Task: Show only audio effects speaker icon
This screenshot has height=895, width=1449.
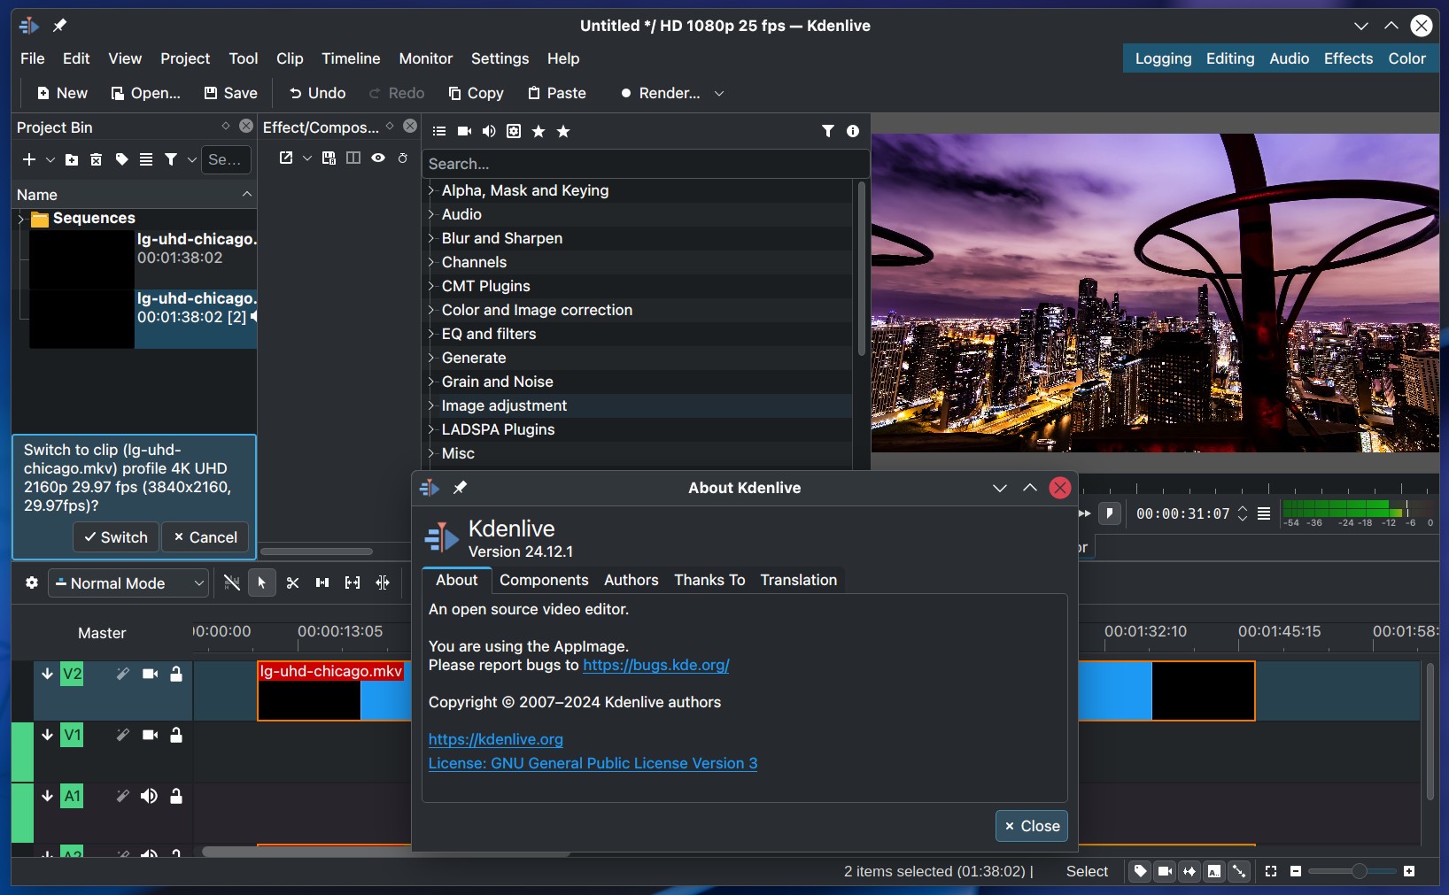Action: tap(489, 131)
